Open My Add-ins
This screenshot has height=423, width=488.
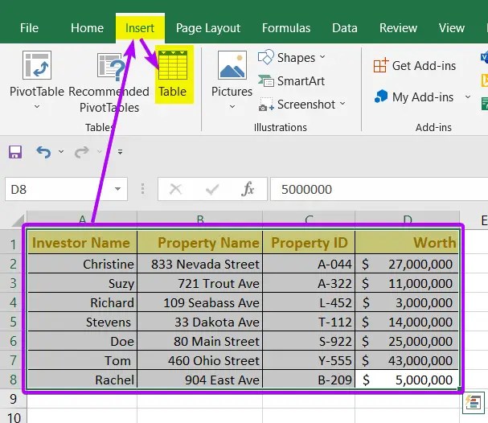pos(414,97)
